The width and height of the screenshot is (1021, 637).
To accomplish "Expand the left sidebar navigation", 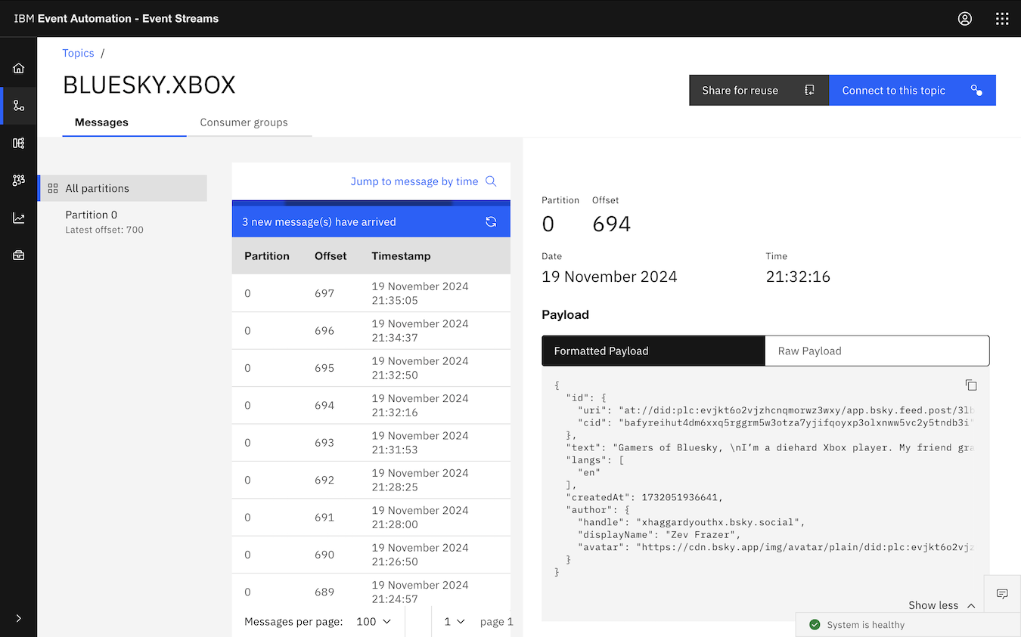I will (18, 618).
